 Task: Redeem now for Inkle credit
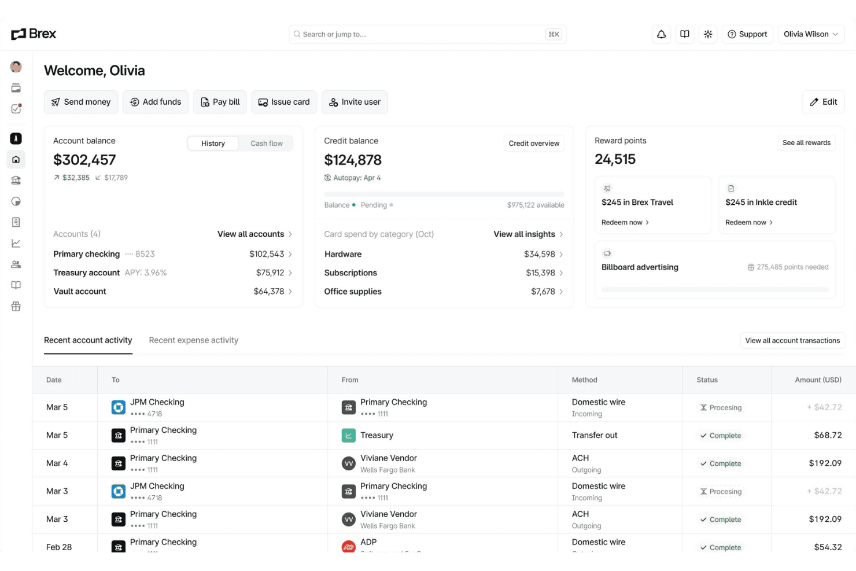(749, 222)
